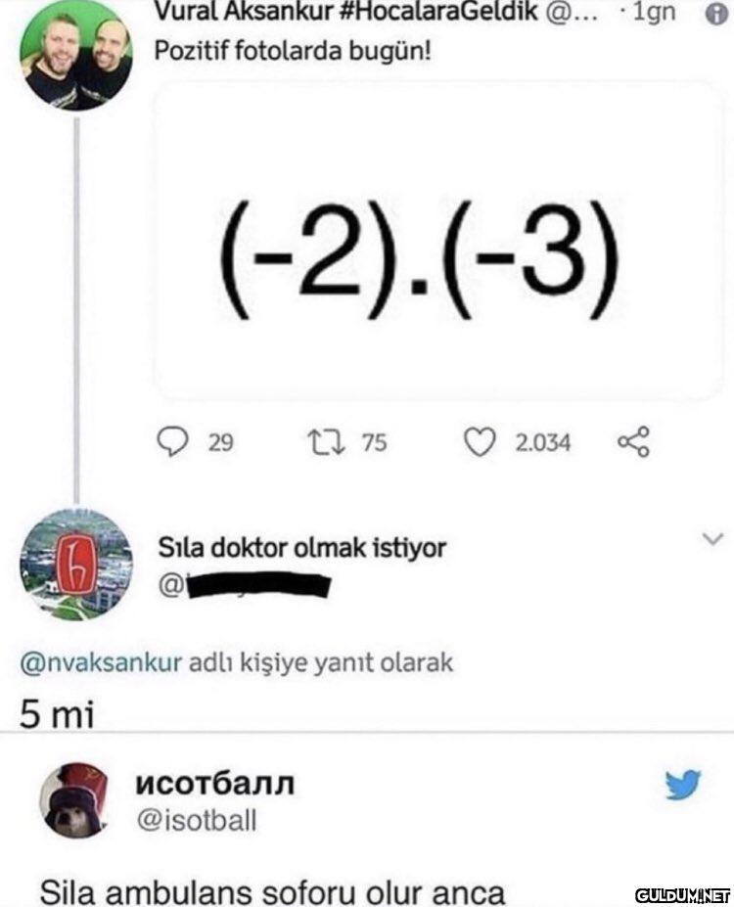The image size is (734, 907).
Task: Click the 29 replies count
Action: point(220,443)
